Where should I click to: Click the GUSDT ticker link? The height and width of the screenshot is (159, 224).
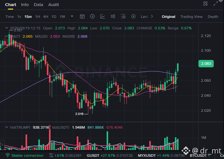point(93,155)
